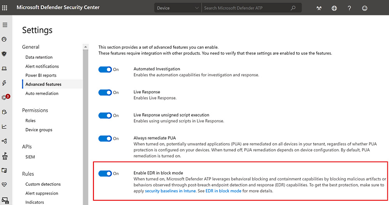Screen dimensions: 389x205
Task: Switch off Always remediate PUA toggle
Action: [x=105, y=138]
